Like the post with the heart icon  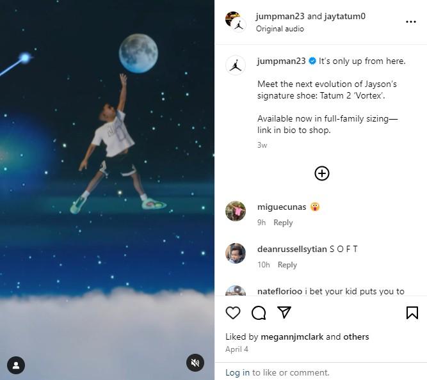coord(233,312)
